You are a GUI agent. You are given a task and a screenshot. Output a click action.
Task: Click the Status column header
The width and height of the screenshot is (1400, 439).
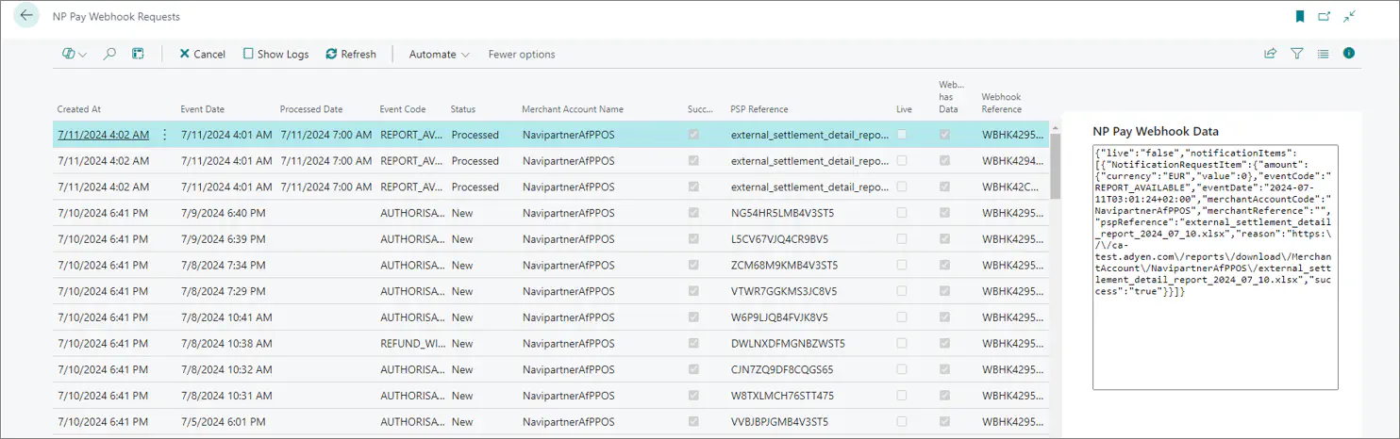[x=463, y=109]
